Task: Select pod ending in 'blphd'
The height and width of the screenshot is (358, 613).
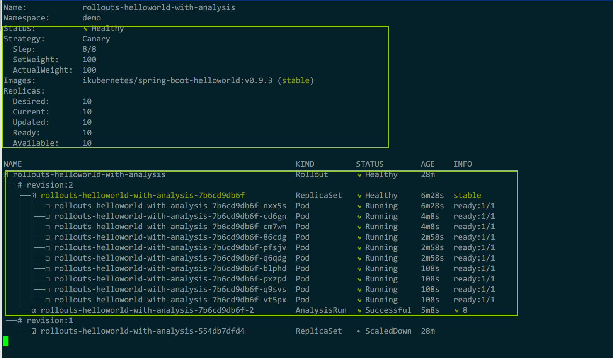Action: (x=170, y=268)
